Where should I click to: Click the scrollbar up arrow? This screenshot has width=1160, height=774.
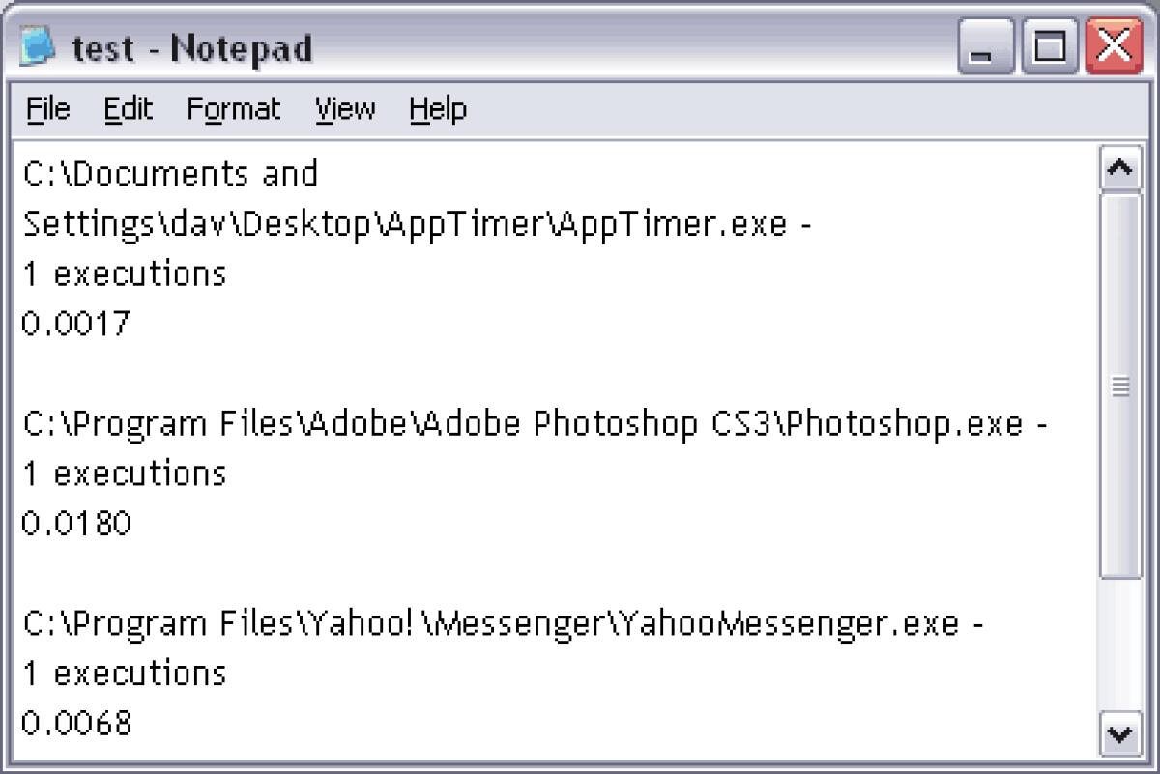(x=1120, y=169)
